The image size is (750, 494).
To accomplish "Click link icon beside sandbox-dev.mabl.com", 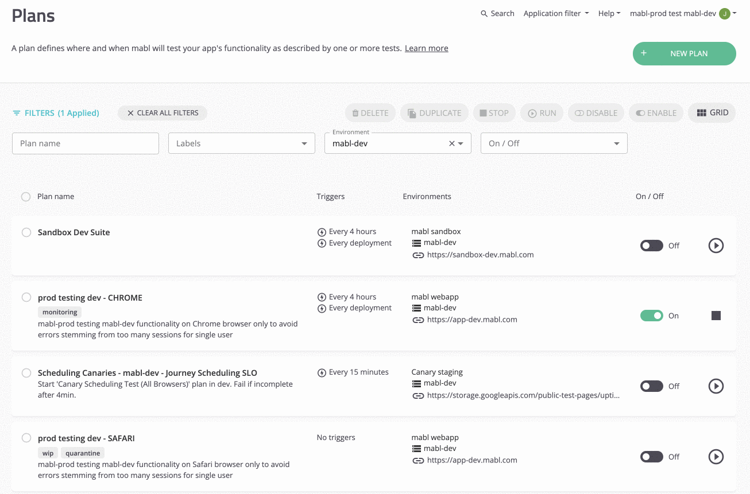I will coord(418,255).
